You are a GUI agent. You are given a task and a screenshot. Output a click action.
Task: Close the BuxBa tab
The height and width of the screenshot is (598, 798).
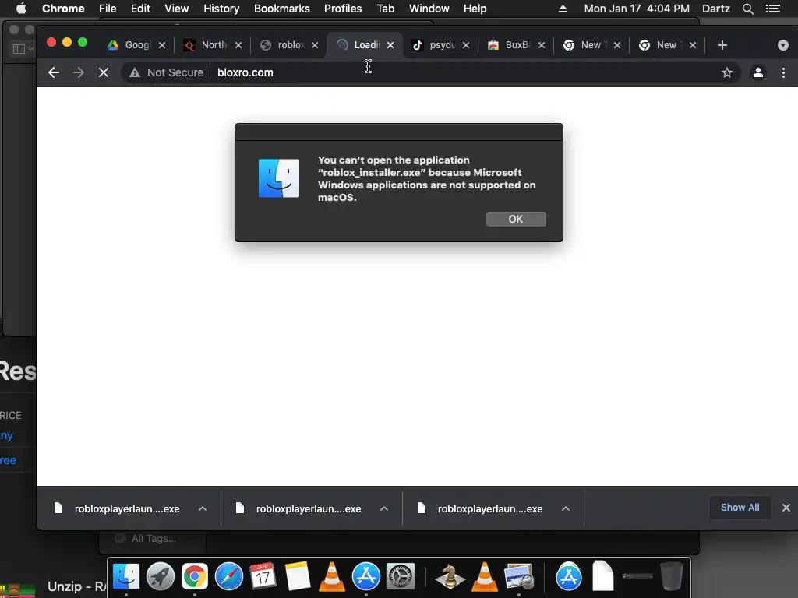[542, 45]
